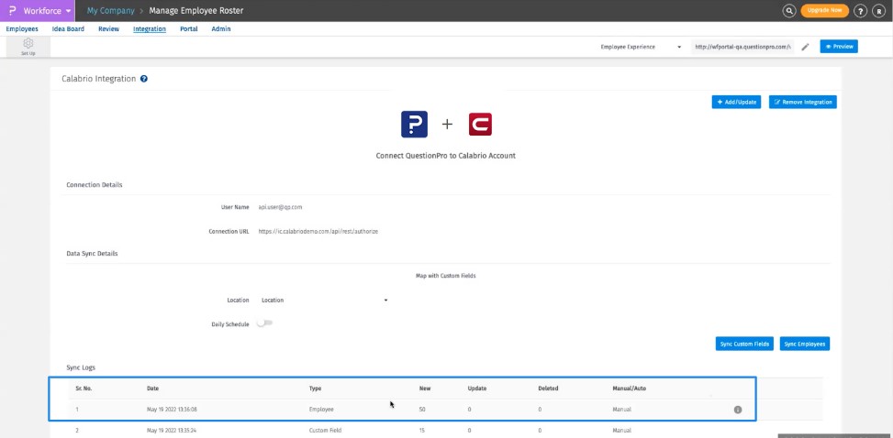Toggle the Daily Schedule switch
The width and height of the screenshot is (893, 438).
pyautogui.click(x=266, y=323)
